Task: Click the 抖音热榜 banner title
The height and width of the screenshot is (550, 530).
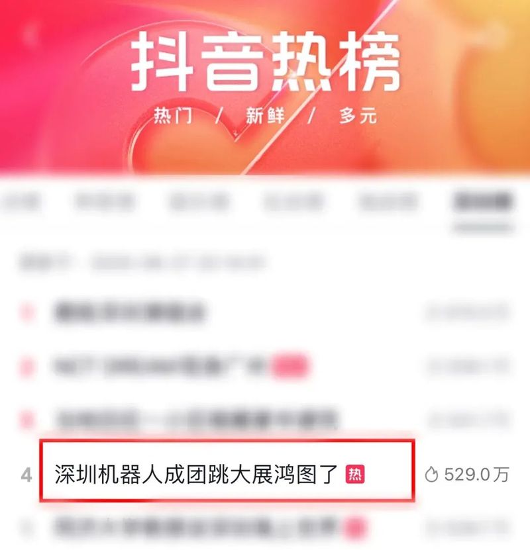Action: (266, 62)
